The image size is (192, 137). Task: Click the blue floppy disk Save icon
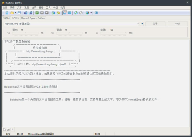(x=19, y=13)
